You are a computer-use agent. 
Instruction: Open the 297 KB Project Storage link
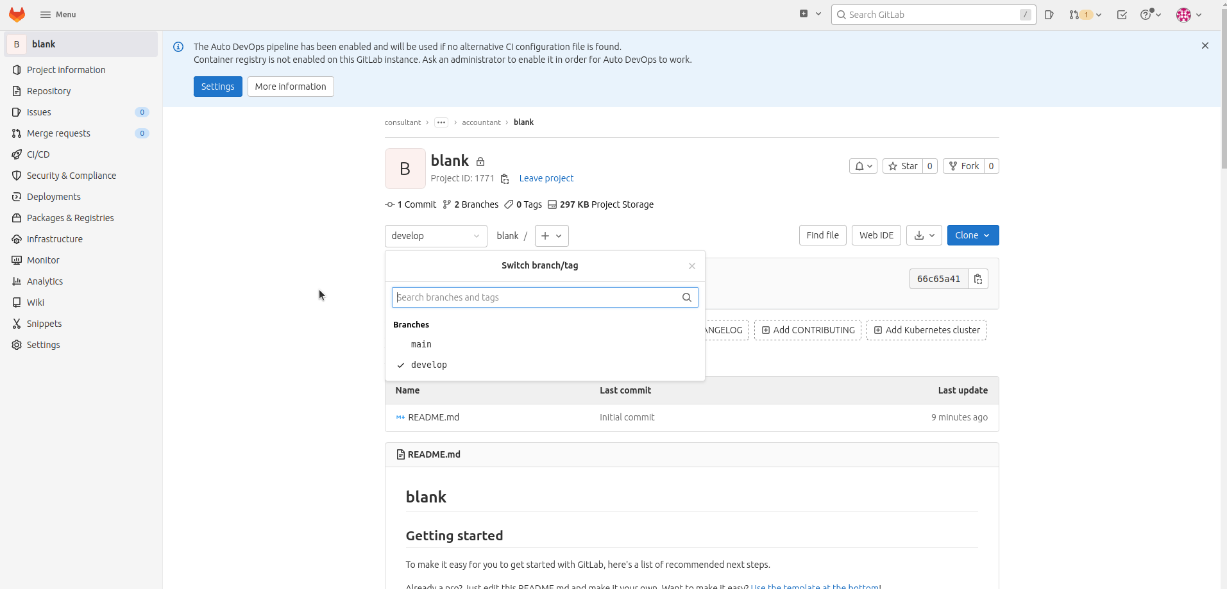click(x=601, y=204)
